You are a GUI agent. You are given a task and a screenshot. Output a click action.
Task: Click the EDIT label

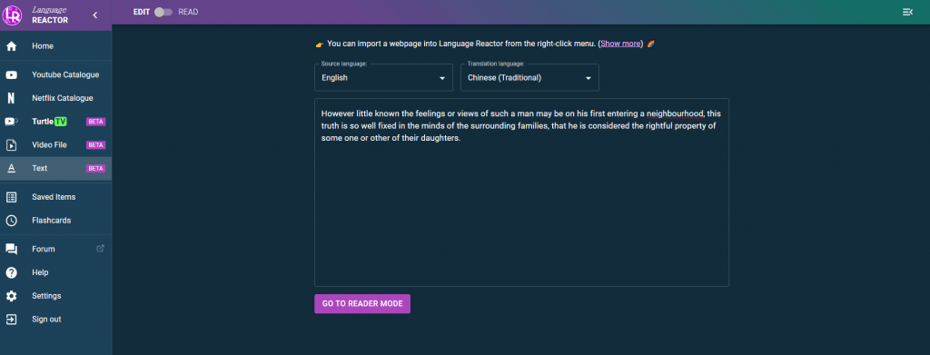[x=142, y=12]
